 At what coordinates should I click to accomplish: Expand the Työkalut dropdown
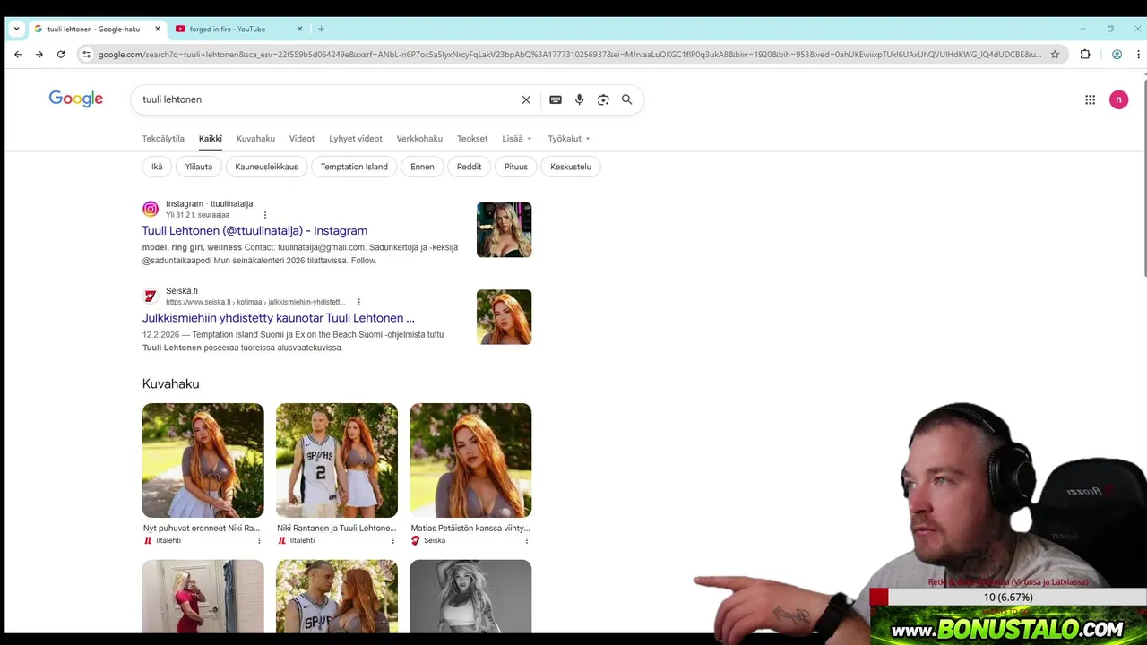click(569, 139)
